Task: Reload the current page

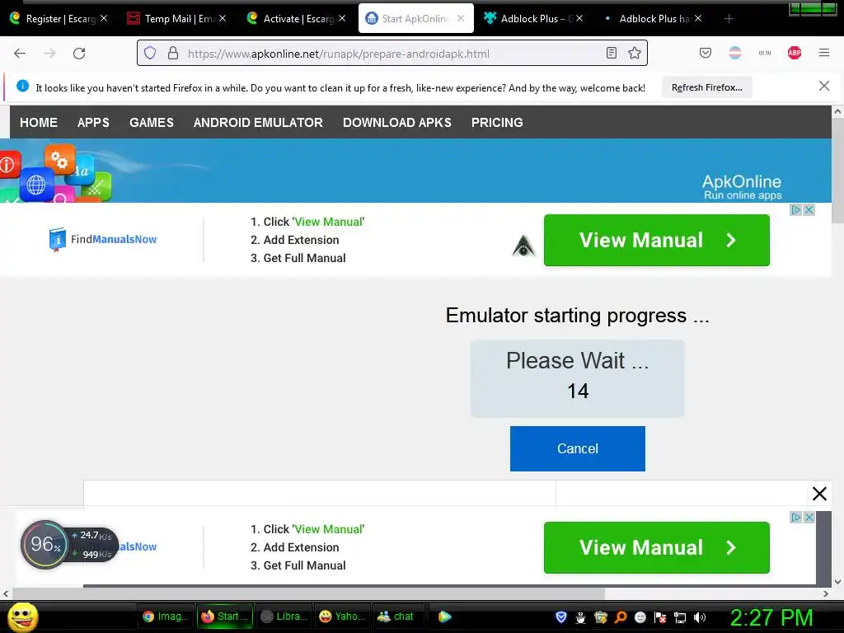Action: [x=79, y=54]
